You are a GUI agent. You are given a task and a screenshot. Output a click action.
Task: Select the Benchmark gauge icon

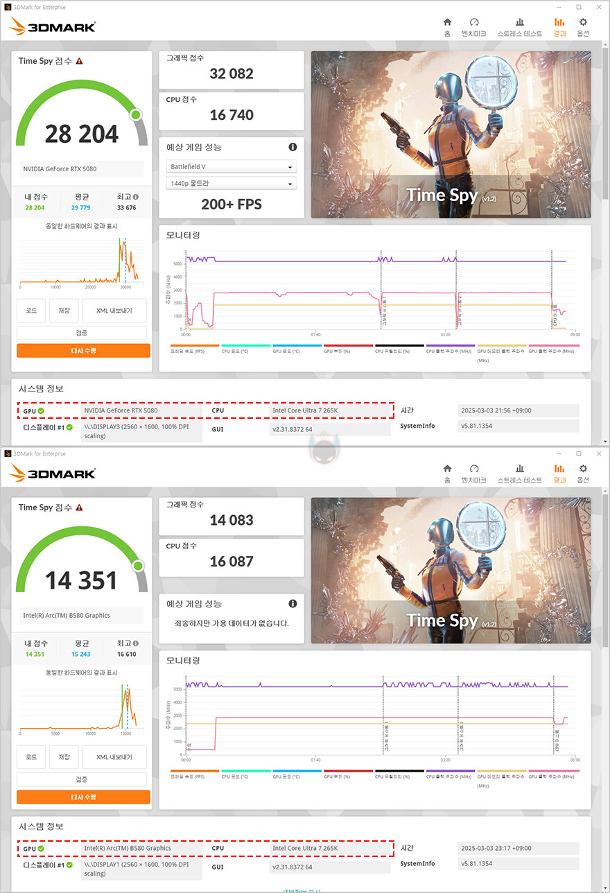click(474, 25)
